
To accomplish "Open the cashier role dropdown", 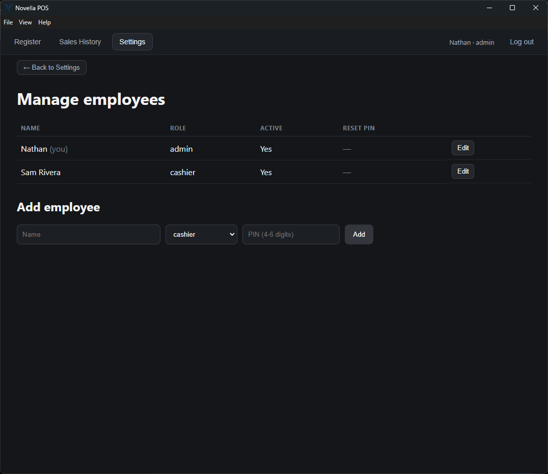I will pos(201,234).
